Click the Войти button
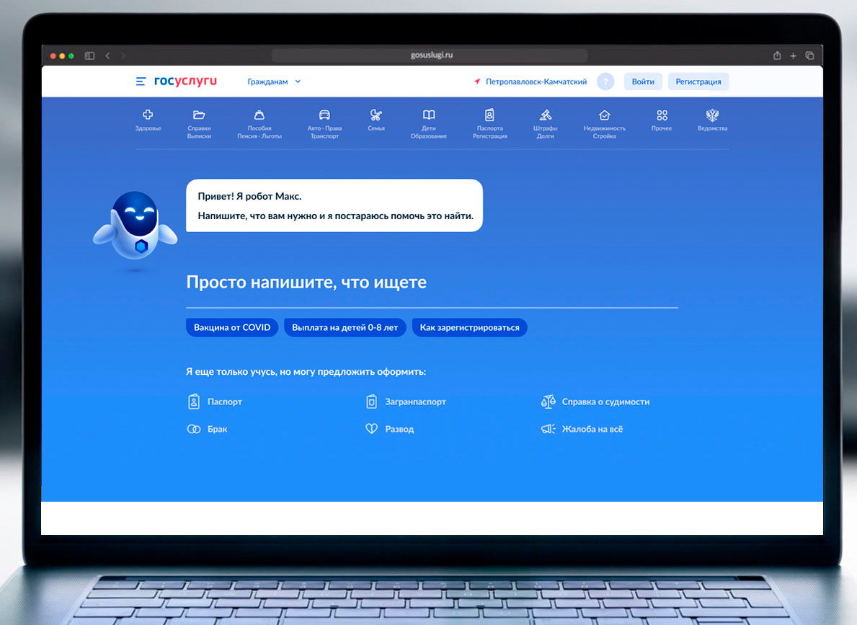The height and width of the screenshot is (625, 857). click(643, 81)
